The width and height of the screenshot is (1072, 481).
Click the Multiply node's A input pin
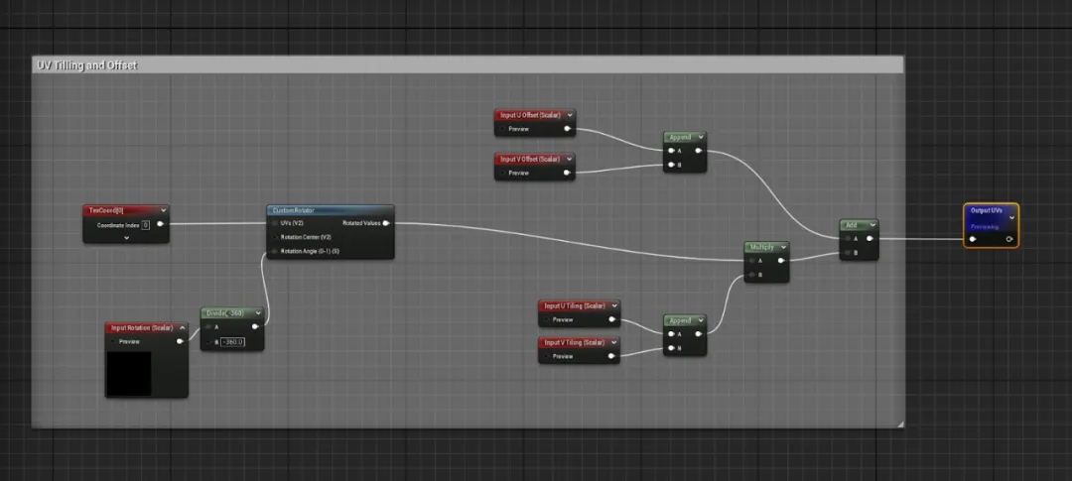[x=752, y=260]
